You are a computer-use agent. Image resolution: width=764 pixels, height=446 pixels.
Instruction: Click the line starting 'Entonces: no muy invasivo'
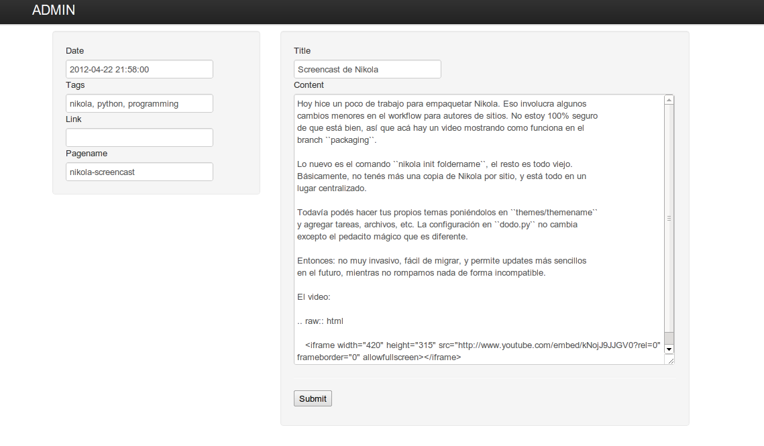442,261
